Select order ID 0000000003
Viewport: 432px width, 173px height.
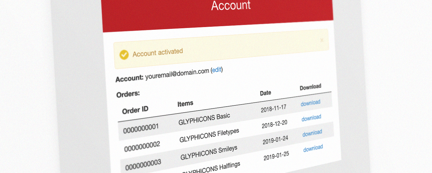[x=143, y=164]
